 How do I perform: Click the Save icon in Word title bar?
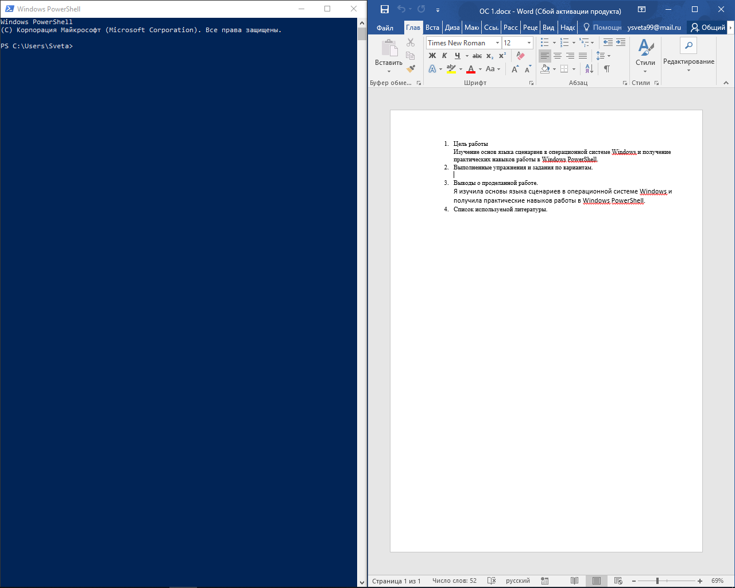pyautogui.click(x=385, y=9)
